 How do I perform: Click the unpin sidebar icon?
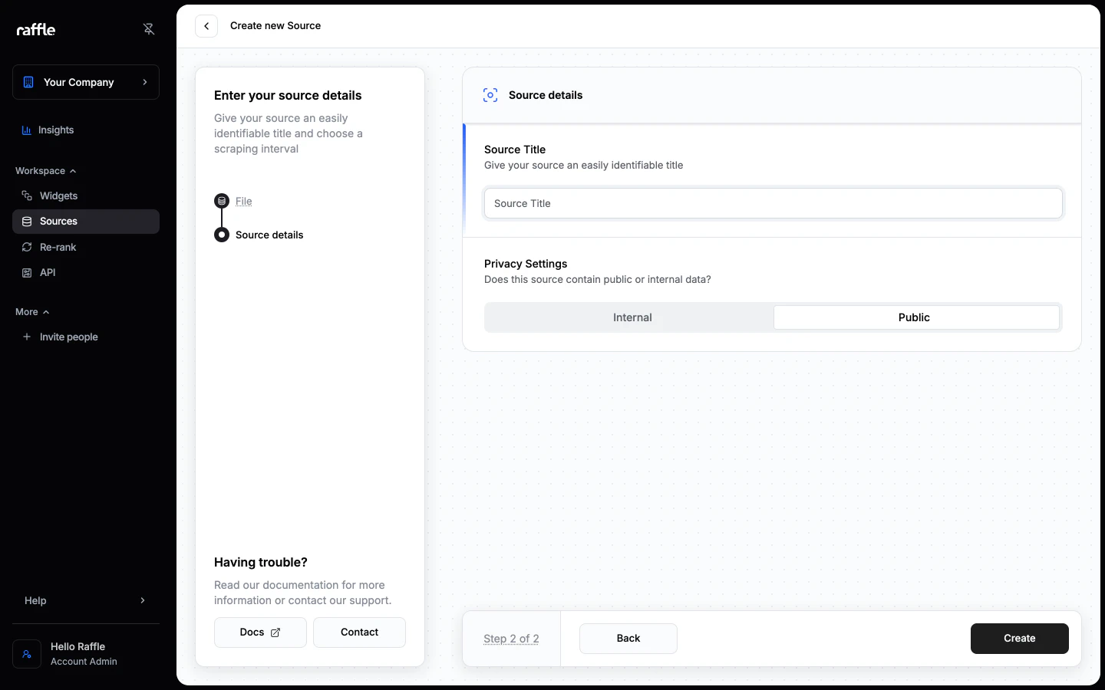pos(149,29)
